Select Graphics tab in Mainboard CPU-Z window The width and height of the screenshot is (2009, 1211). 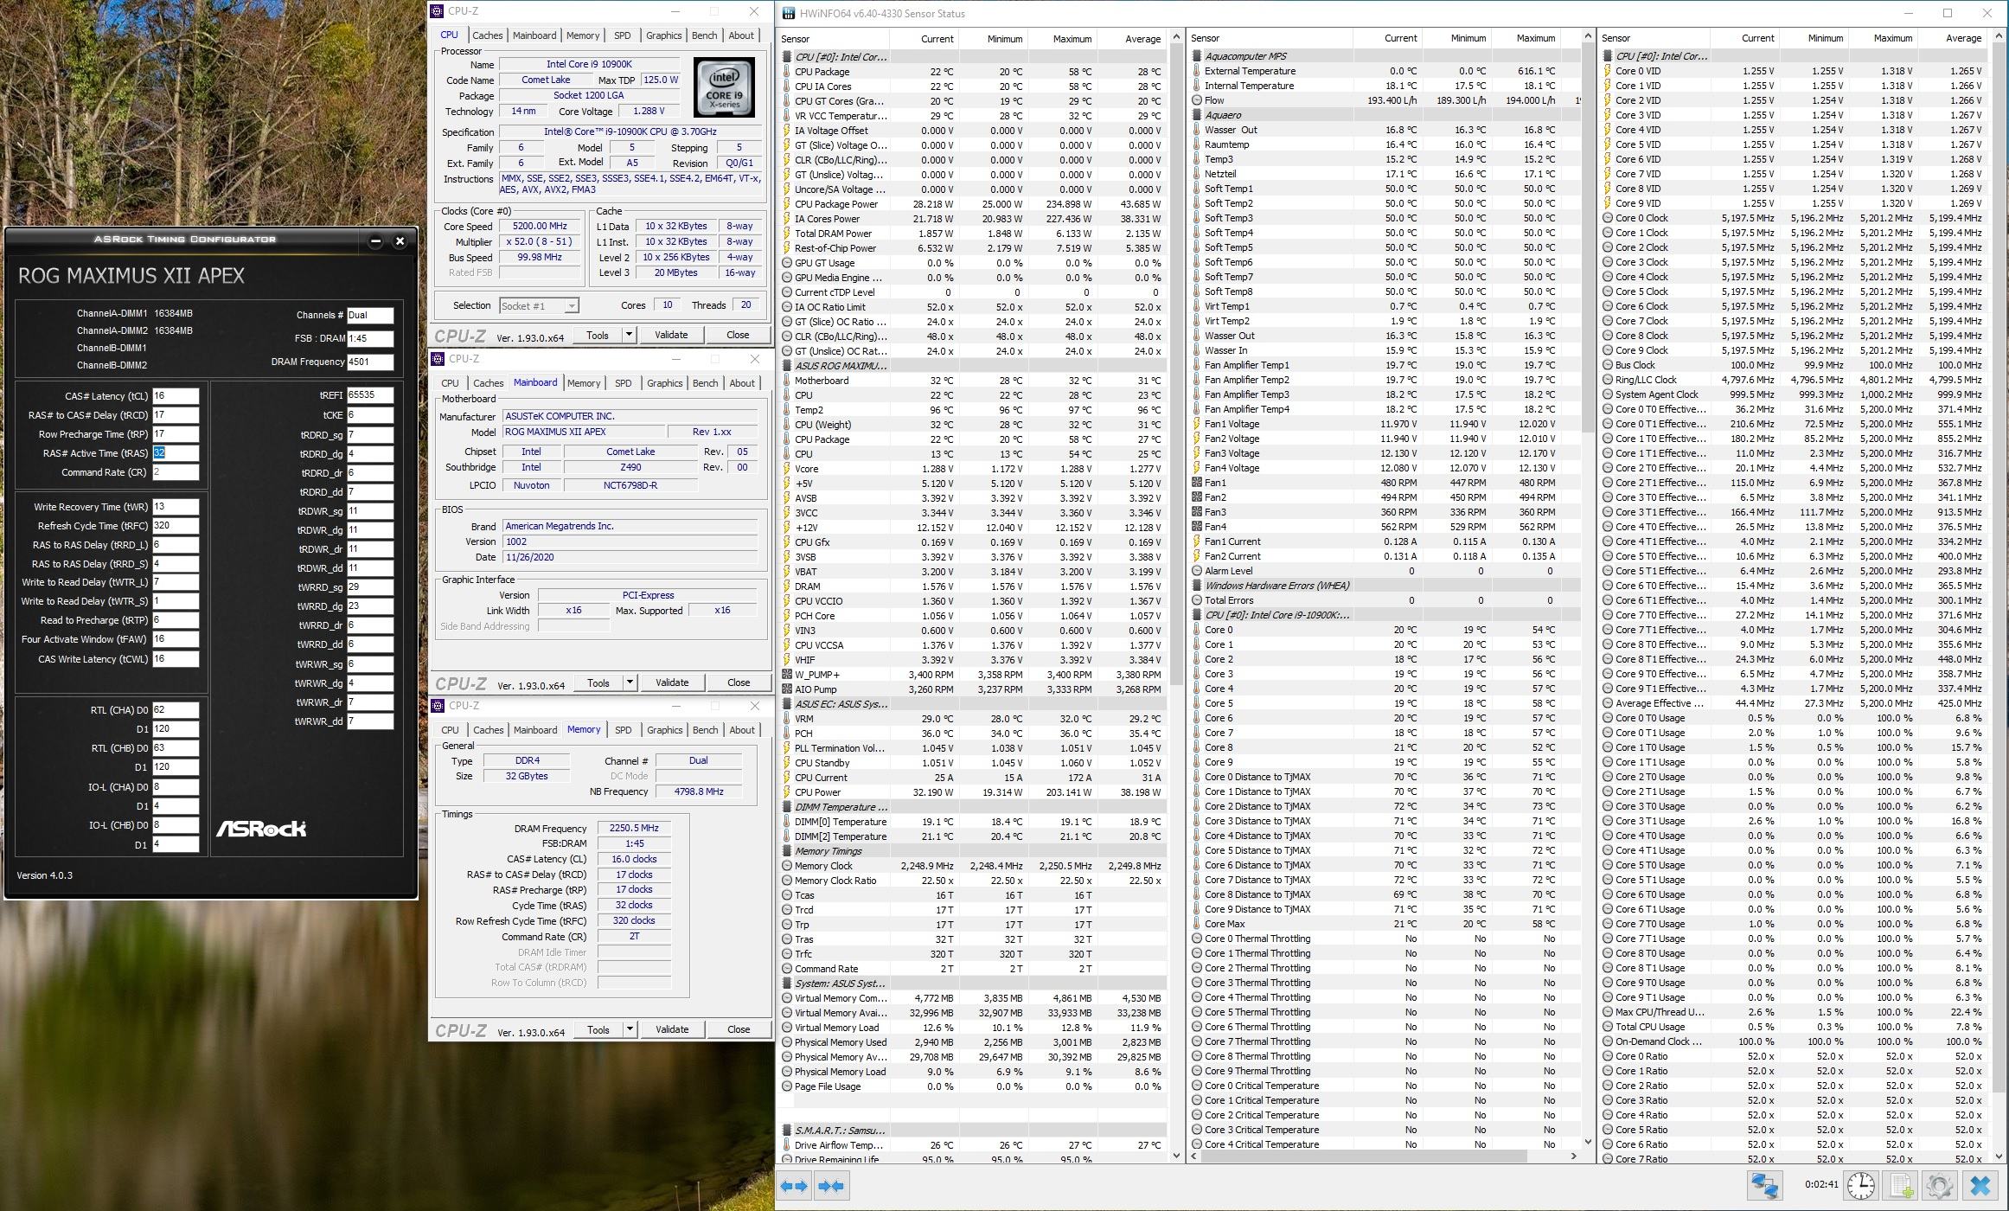point(664,383)
